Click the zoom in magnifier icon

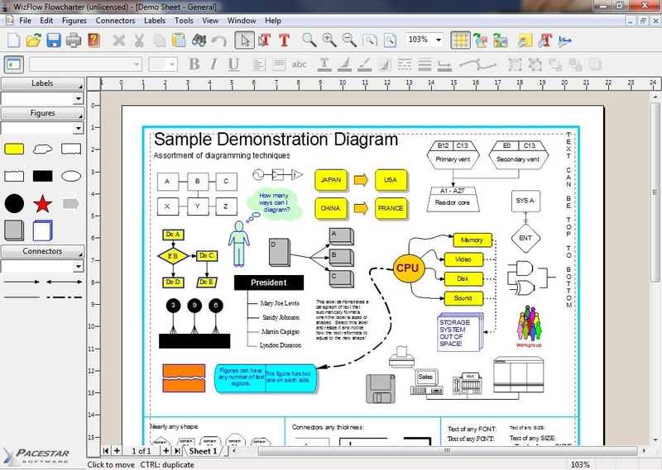tap(329, 40)
